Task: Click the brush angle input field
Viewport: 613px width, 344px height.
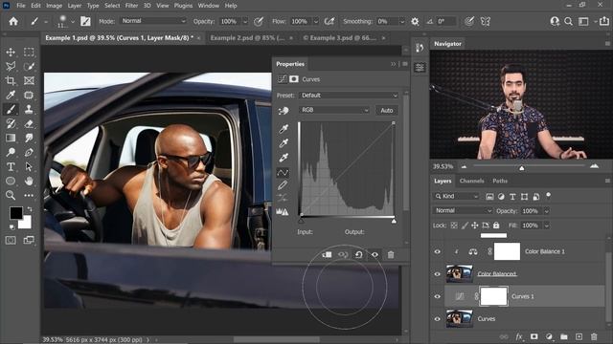Action: tap(446, 21)
